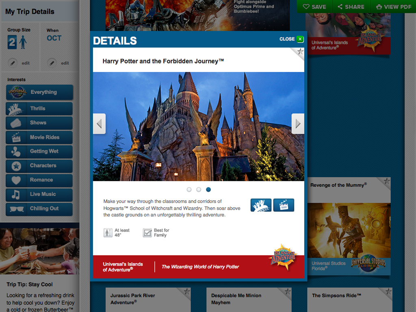Click the Trip Tip: Stay Cool heading

(x=29, y=284)
